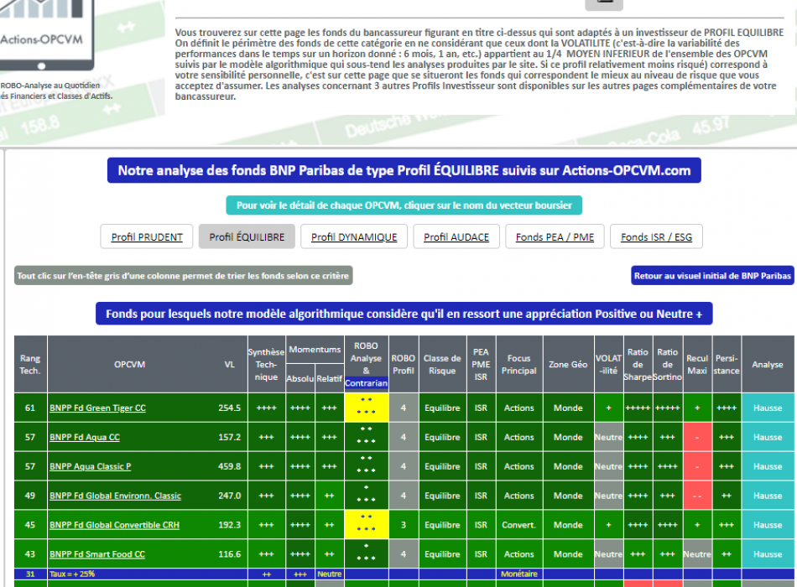Sort by OPCVM column header

pos(129,364)
